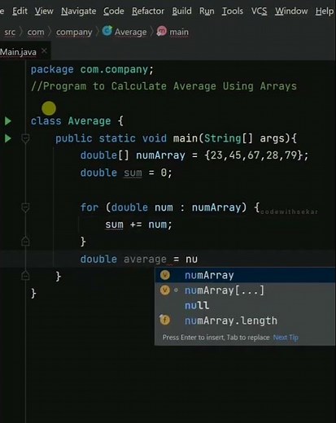Click 'double sum = 0;' line
336x423 pixels.
click(x=126, y=172)
